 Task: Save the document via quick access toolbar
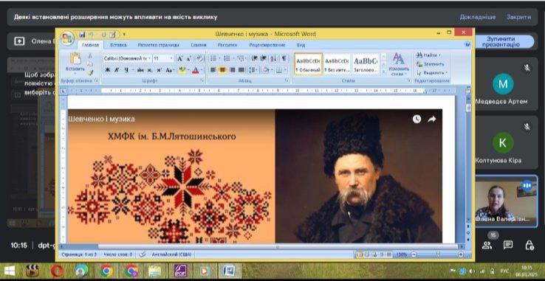[82, 35]
